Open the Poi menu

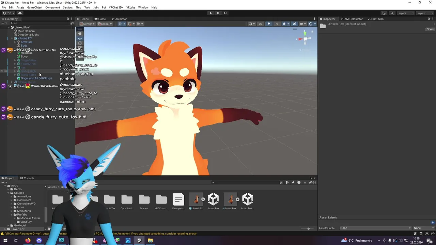(104, 7)
